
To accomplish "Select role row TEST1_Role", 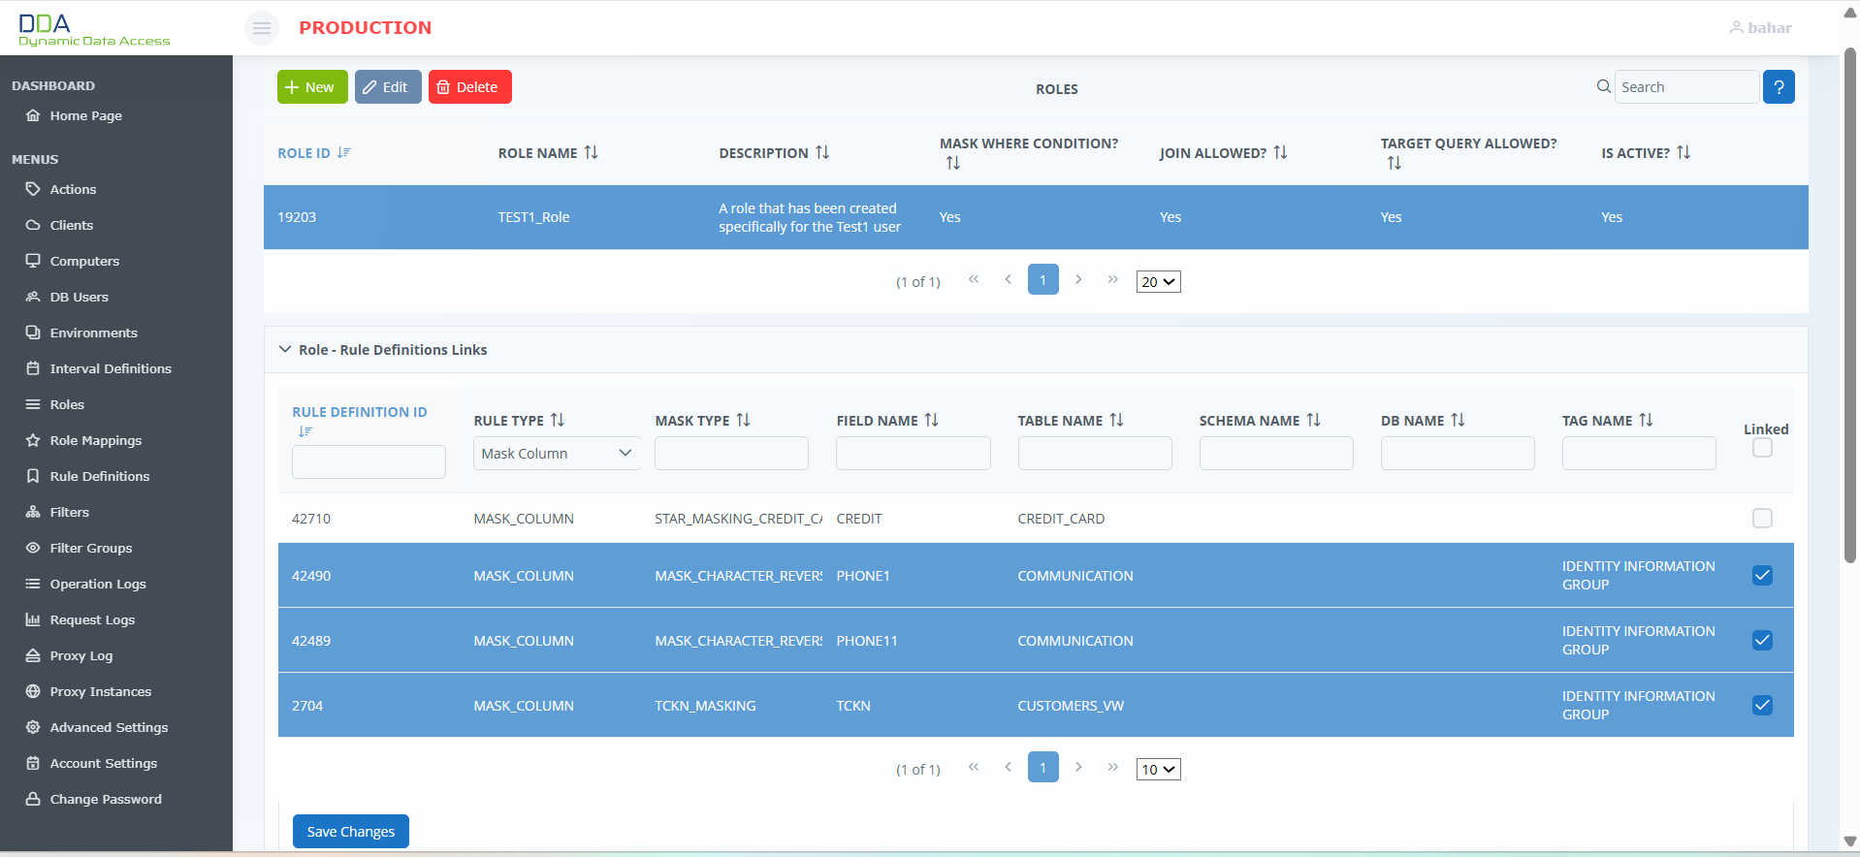I will pyautogui.click(x=1036, y=217).
